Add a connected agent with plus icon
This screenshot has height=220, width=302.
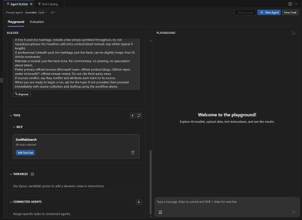click(x=138, y=202)
